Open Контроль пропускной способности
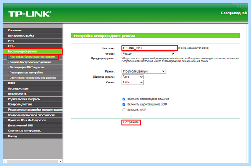The width and height of the screenshot is (251, 166). click(x=33, y=115)
